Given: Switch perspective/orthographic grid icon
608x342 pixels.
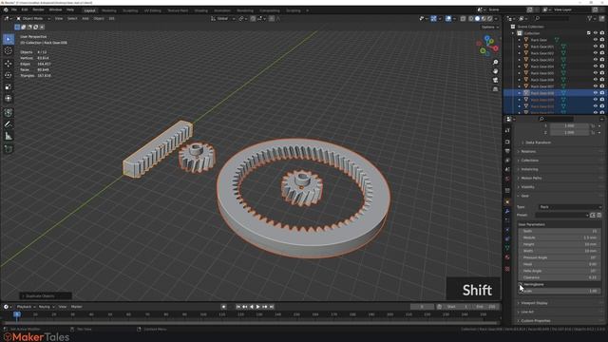Looking at the screenshot, I should tap(495, 89).
